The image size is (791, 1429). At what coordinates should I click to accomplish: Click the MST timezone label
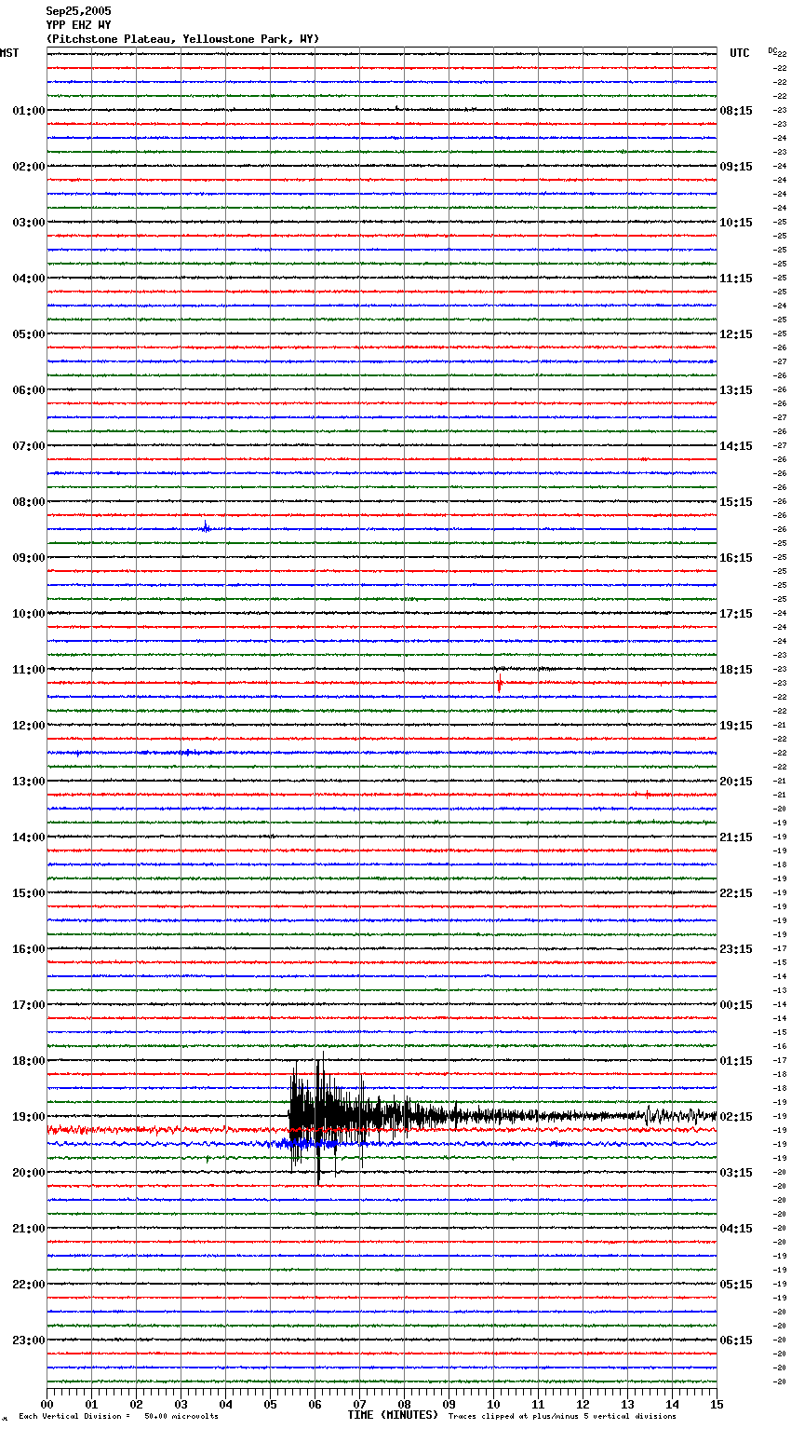click(x=9, y=53)
